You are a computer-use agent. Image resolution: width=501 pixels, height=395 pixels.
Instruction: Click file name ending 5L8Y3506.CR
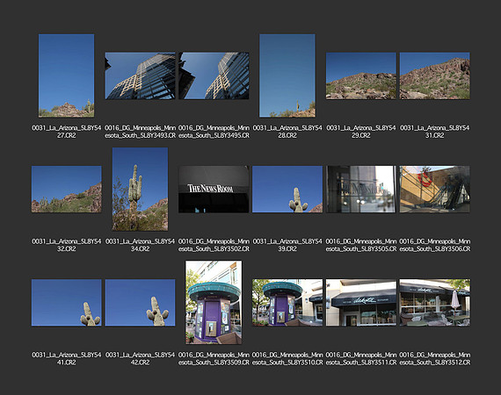click(434, 245)
